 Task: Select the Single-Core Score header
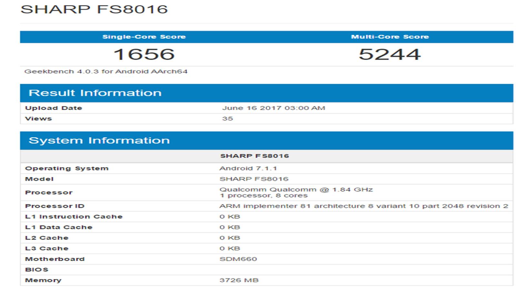pyautogui.click(x=144, y=37)
